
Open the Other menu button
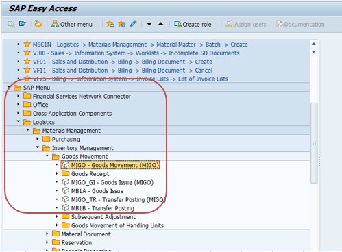point(72,24)
